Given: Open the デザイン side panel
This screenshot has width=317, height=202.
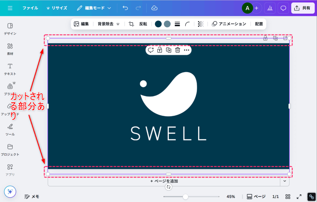Looking at the screenshot, I should (x=10, y=29).
